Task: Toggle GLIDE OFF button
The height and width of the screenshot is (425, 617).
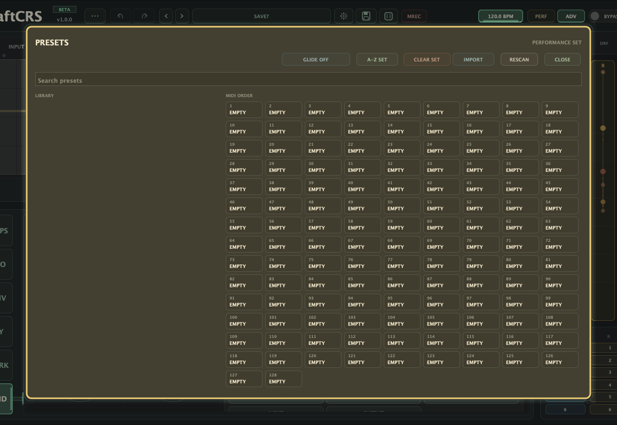Action: pos(315,59)
